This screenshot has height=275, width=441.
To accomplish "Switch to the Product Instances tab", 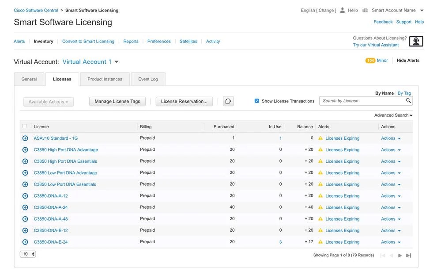I will pos(105,79).
